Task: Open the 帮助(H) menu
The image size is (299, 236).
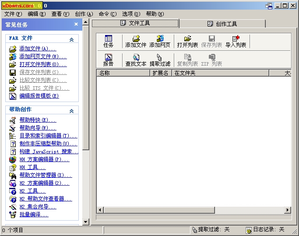Action: [155, 14]
